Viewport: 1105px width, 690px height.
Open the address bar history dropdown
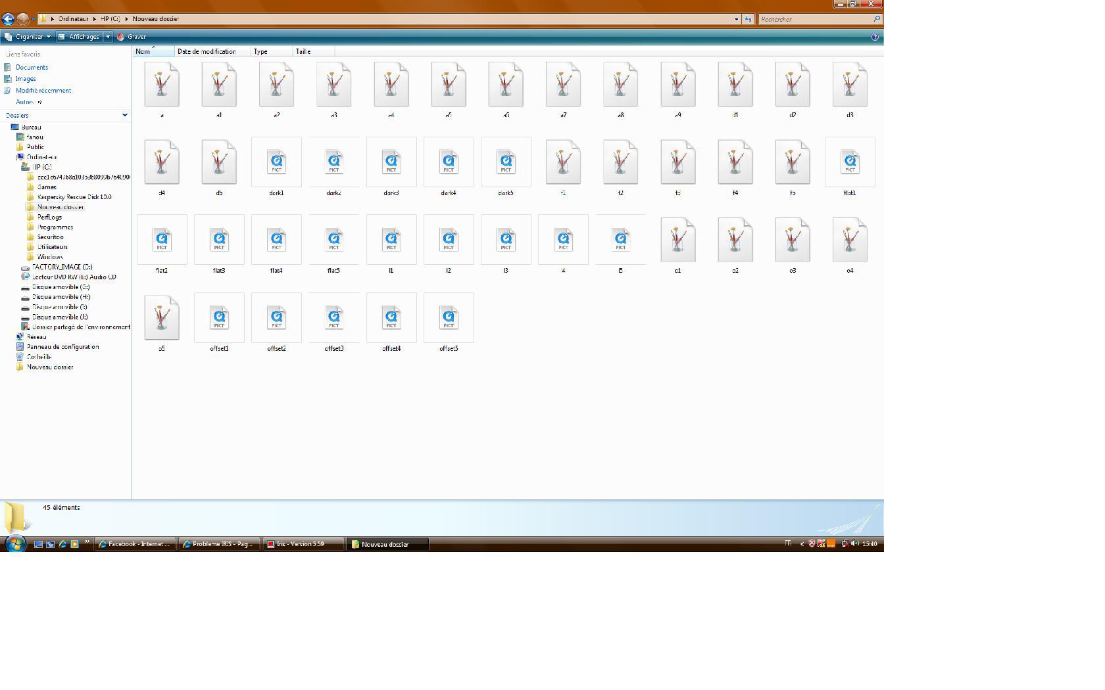click(736, 19)
